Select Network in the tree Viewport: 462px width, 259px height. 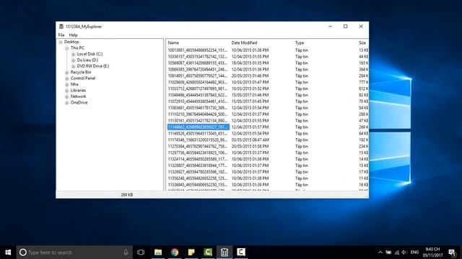click(78, 96)
